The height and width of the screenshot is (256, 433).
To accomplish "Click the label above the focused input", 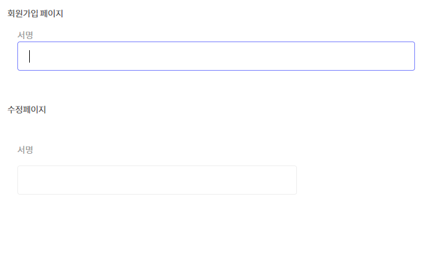I will [x=25, y=35].
